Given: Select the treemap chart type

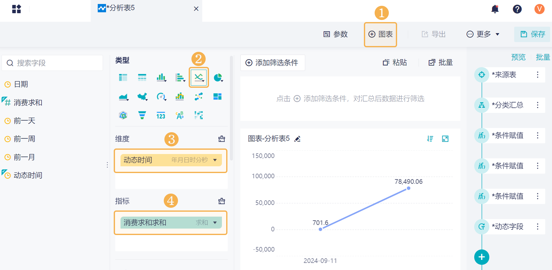Looking at the screenshot, I should [217, 97].
